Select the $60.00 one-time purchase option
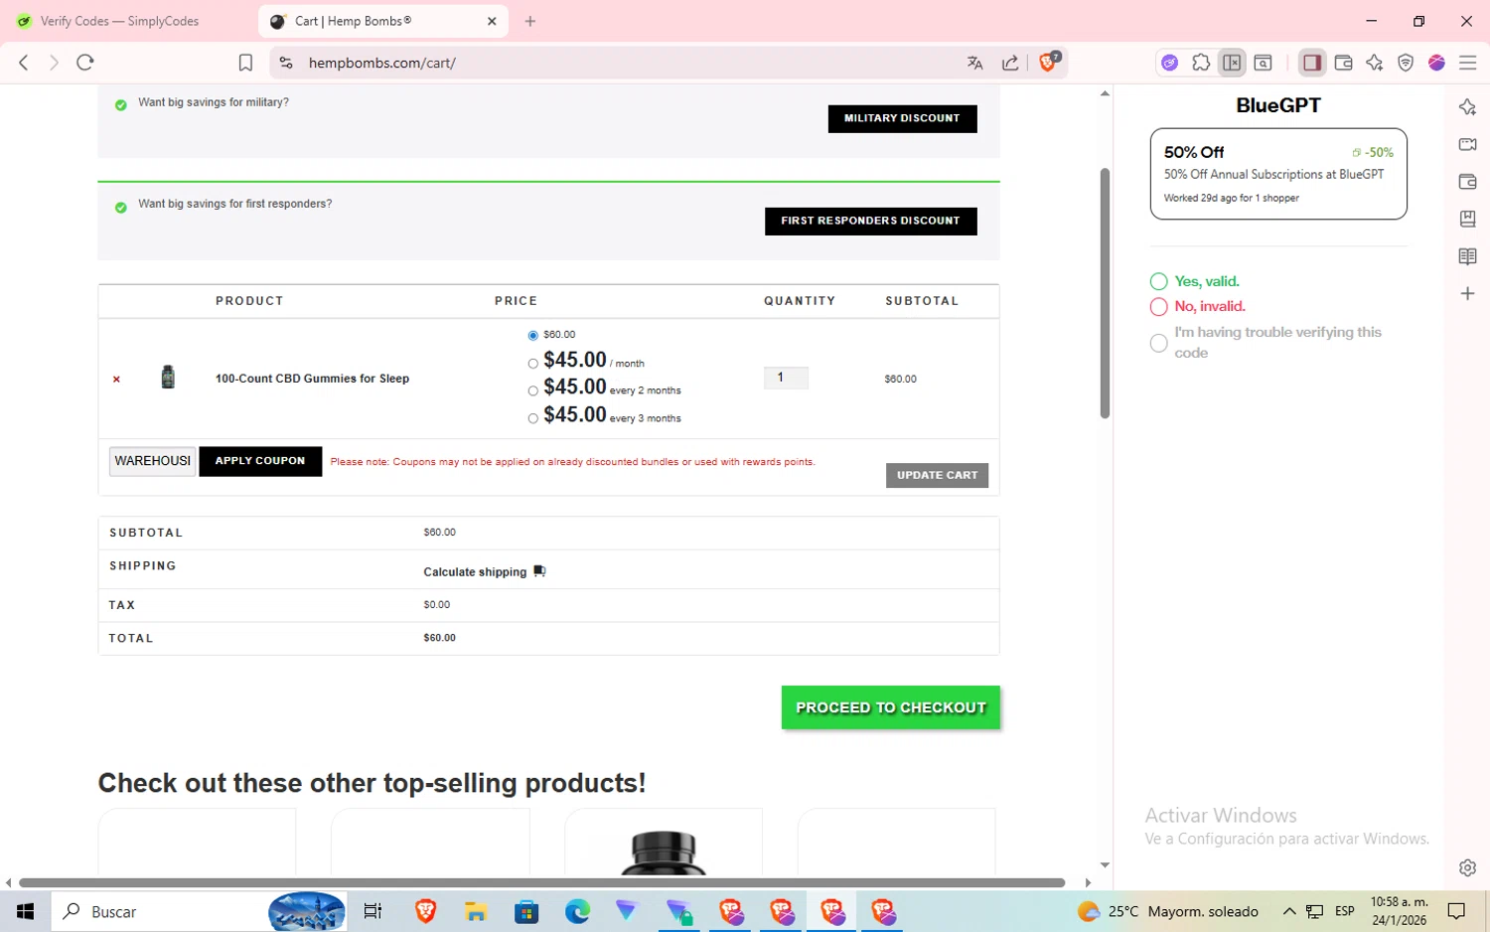The height and width of the screenshot is (932, 1490). (533, 336)
